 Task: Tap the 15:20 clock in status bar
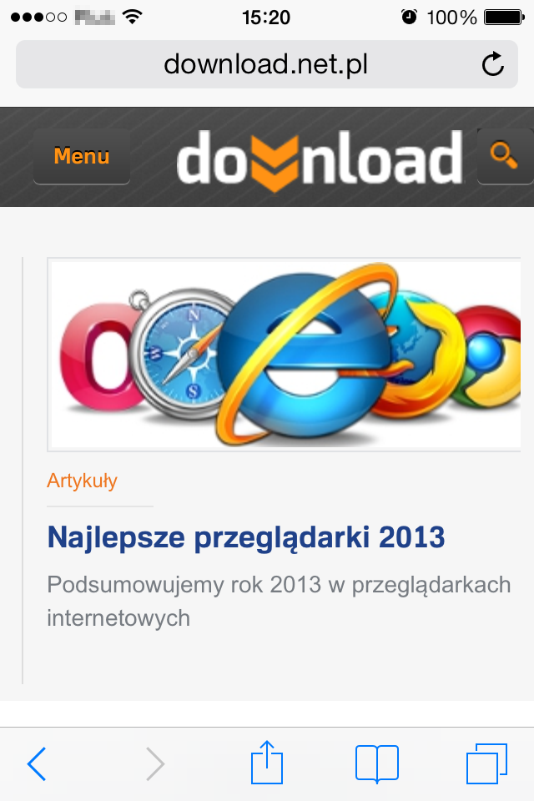266,18
